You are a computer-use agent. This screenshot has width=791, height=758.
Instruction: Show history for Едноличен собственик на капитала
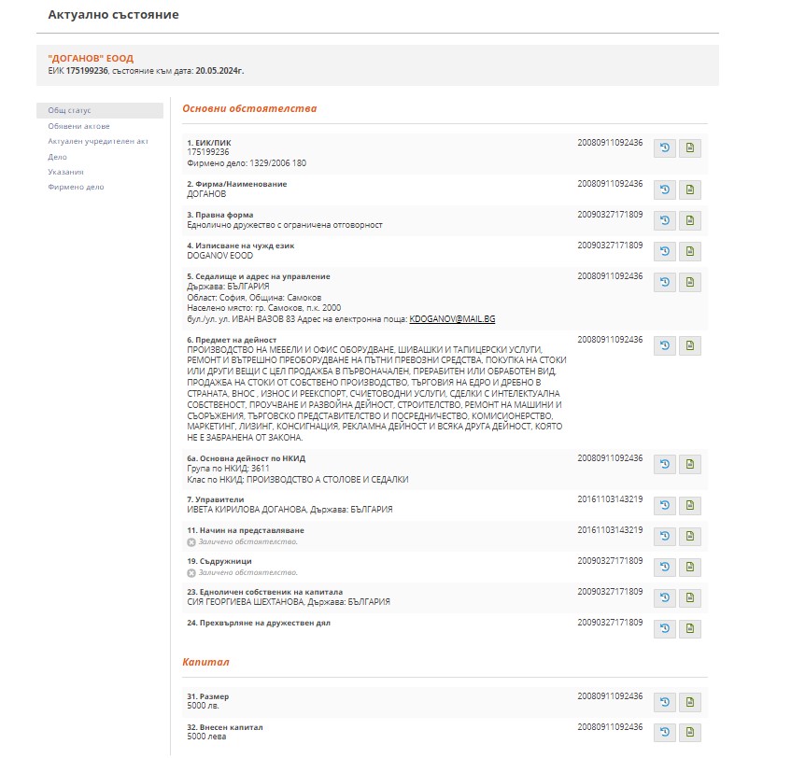[x=664, y=597]
